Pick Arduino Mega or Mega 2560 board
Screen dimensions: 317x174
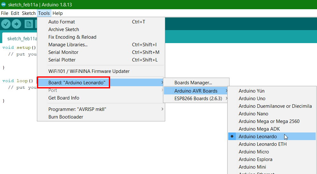pyautogui.click(x=269, y=121)
